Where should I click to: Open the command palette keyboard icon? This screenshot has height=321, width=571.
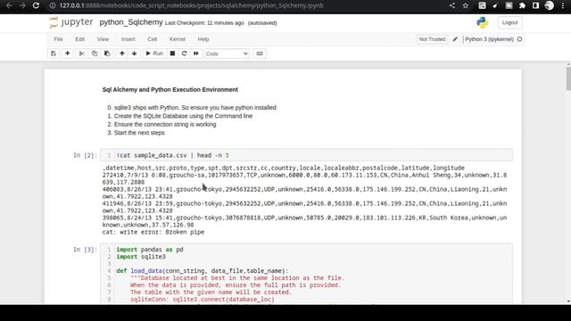coord(260,53)
